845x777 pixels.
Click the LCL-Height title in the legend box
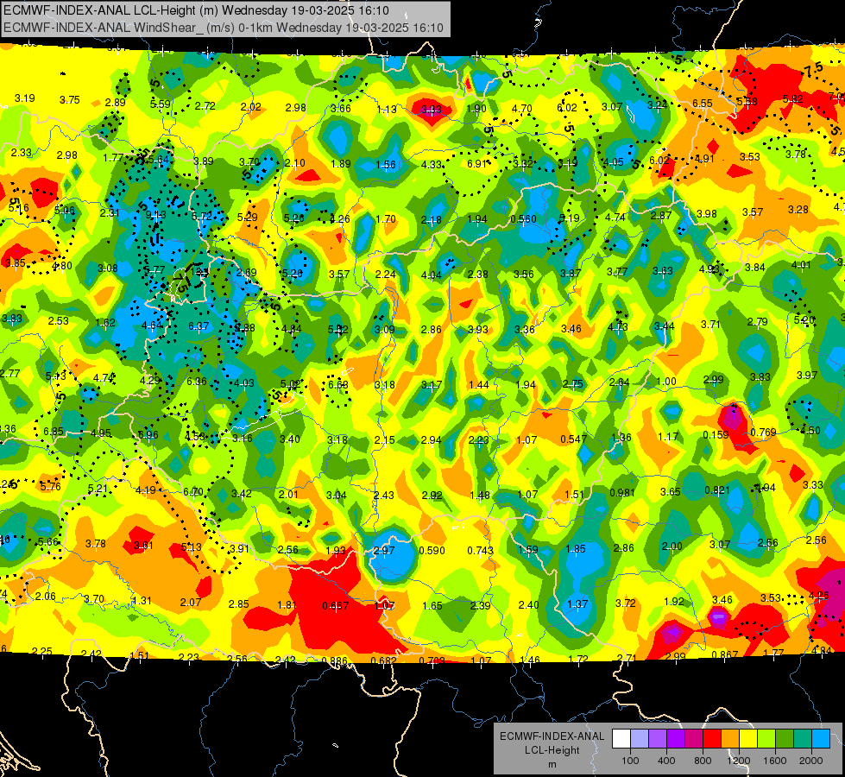(x=552, y=750)
